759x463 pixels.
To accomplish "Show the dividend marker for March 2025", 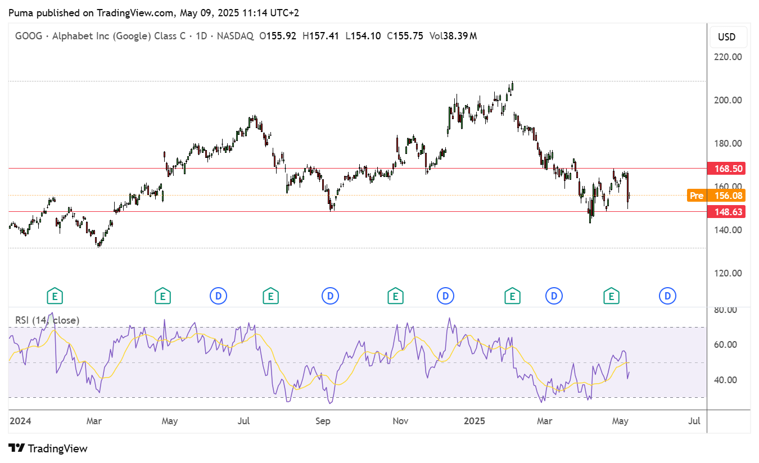I will pyautogui.click(x=554, y=295).
